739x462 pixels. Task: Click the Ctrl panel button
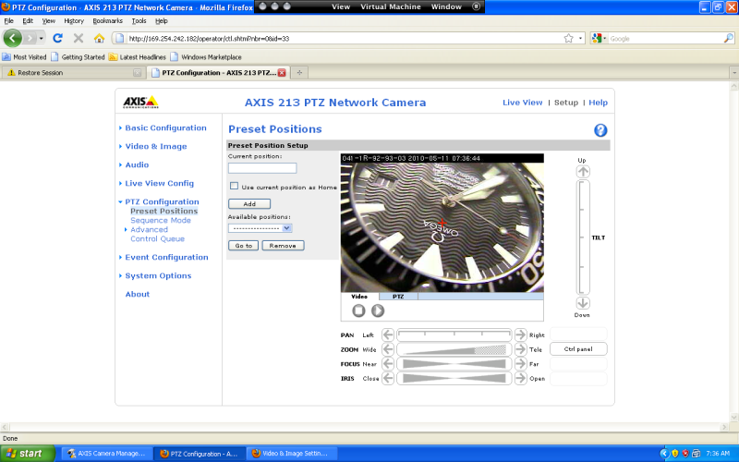pos(578,349)
